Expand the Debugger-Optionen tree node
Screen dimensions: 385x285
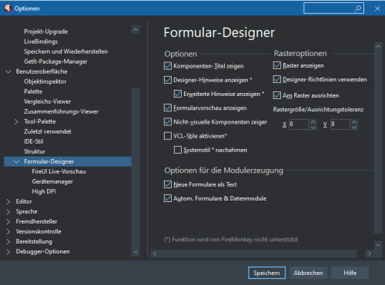tap(8, 251)
